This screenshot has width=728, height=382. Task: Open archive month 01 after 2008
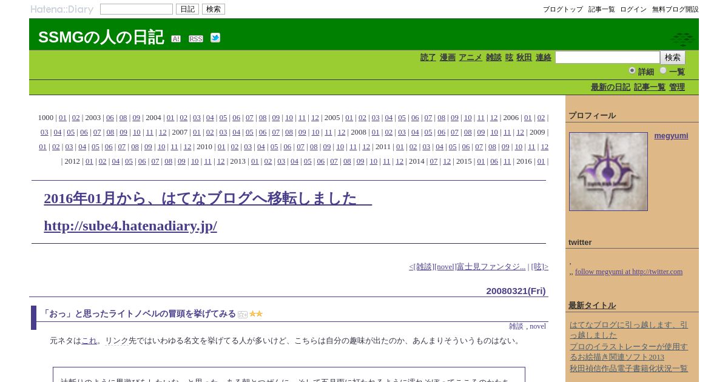click(x=376, y=132)
